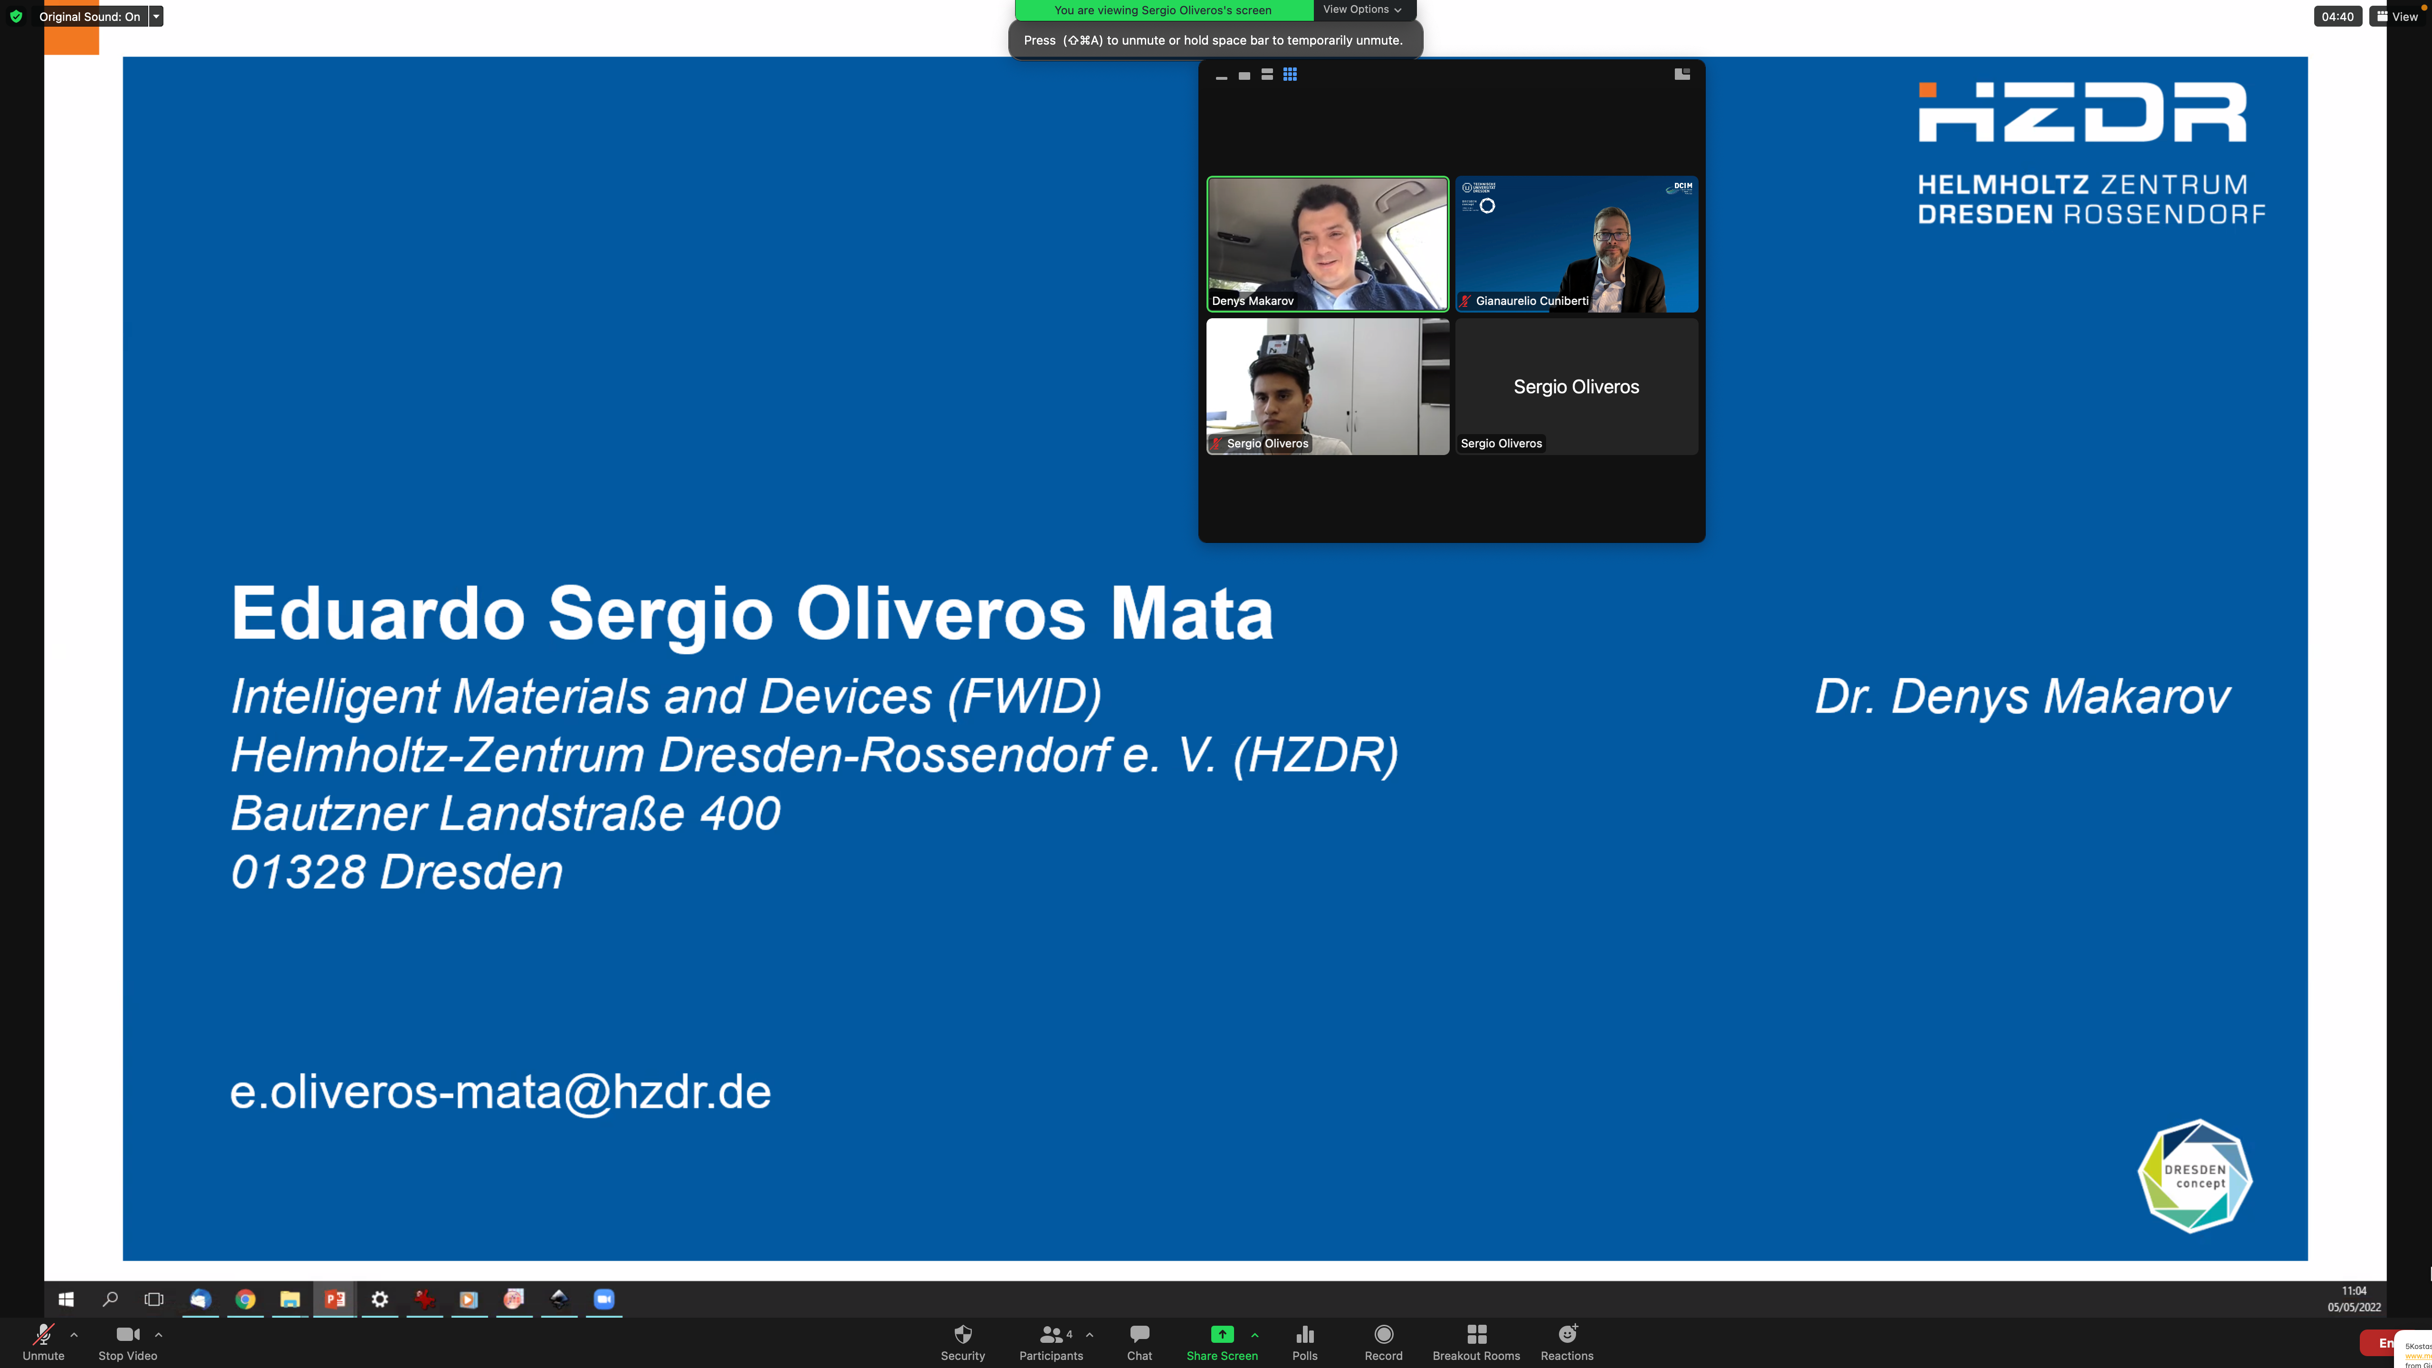Click the taskbar search magnifier icon
Image resolution: width=2432 pixels, height=1368 pixels.
click(111, 1299)
